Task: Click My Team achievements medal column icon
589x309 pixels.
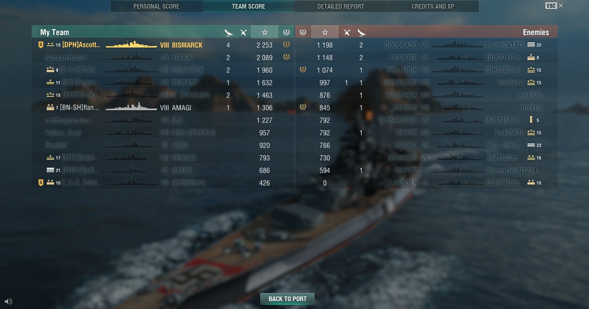Action: click(x=286, y=32)
